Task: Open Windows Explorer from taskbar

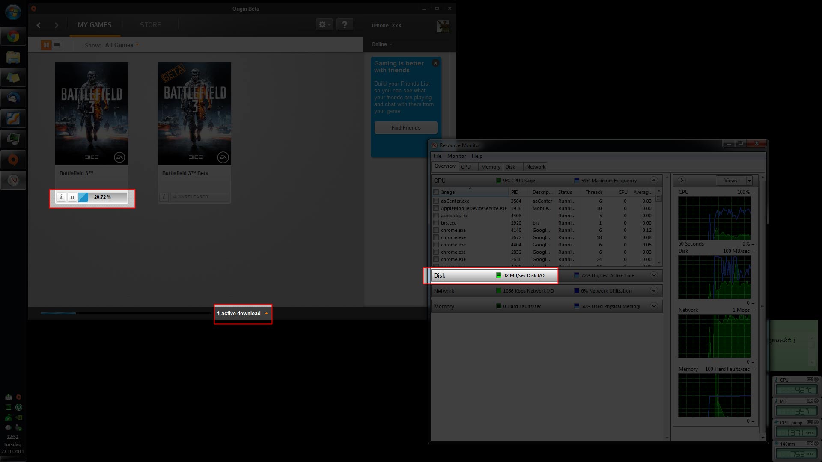Action: [x=13, y=57]
